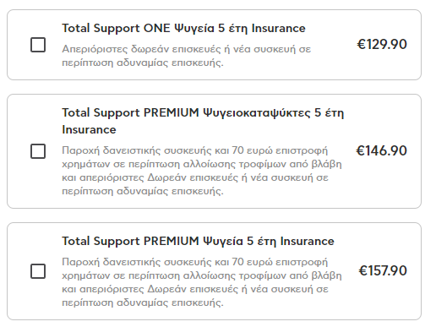Open the Total Support PREMIUM Ψυγειοκαταψύκτες title
Viewport: 425px width, 327px height.
point(203,121)
